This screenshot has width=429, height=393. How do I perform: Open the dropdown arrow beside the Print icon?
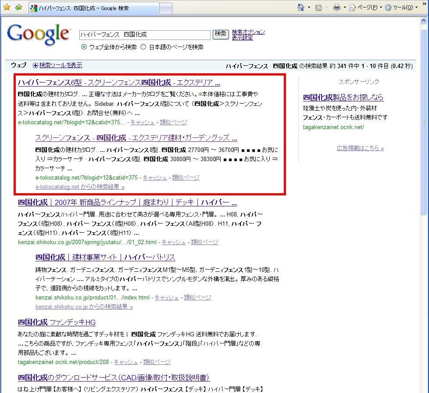[345, 7]
